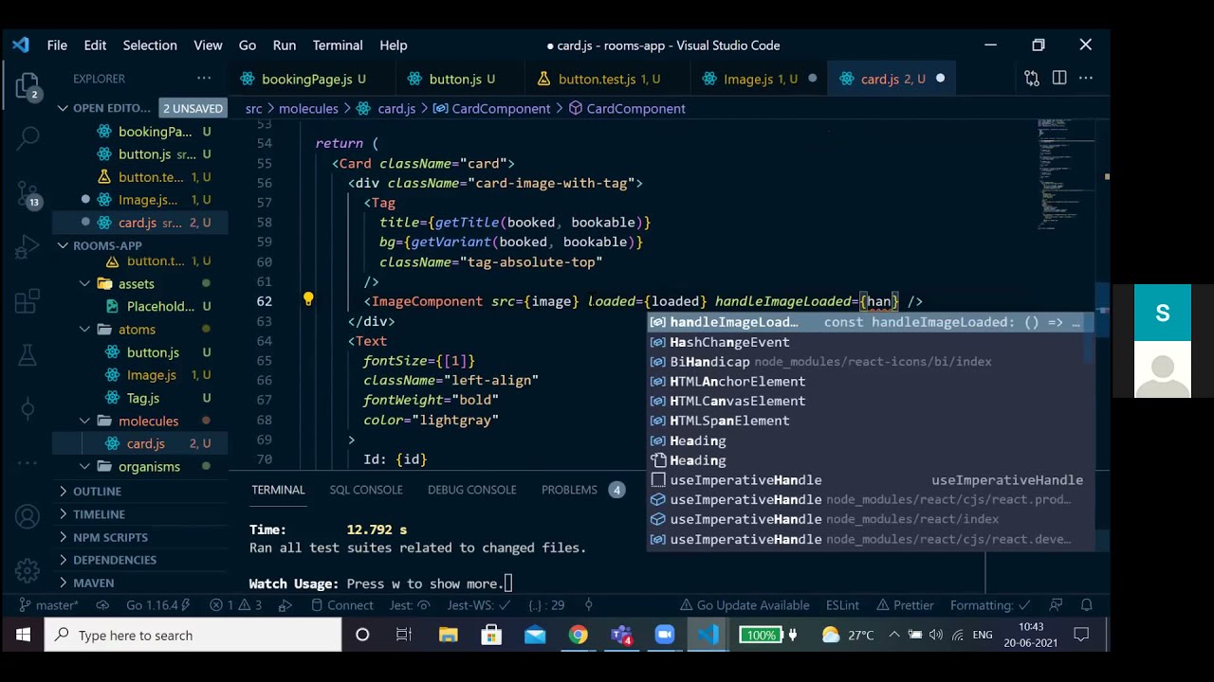Open the Search view in activity bar
This screenshot has height=682, width=1214.
(x=28, y=138)
